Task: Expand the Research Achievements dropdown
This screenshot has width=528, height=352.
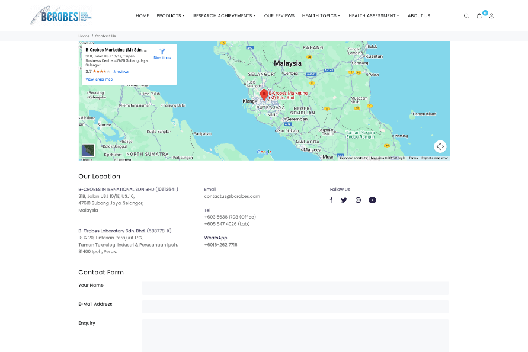Action: (x=224, y=16)
